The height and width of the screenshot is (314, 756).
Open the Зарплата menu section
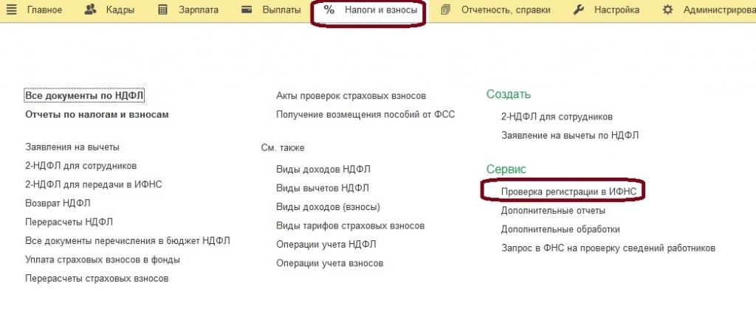(199, 10)
